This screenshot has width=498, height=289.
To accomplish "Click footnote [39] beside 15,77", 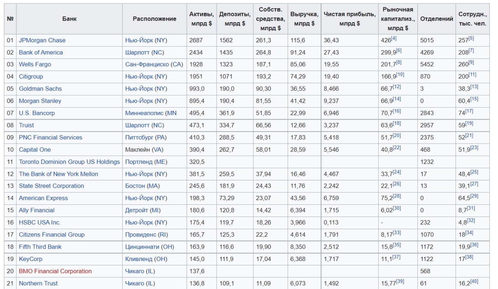I will 400,282.
